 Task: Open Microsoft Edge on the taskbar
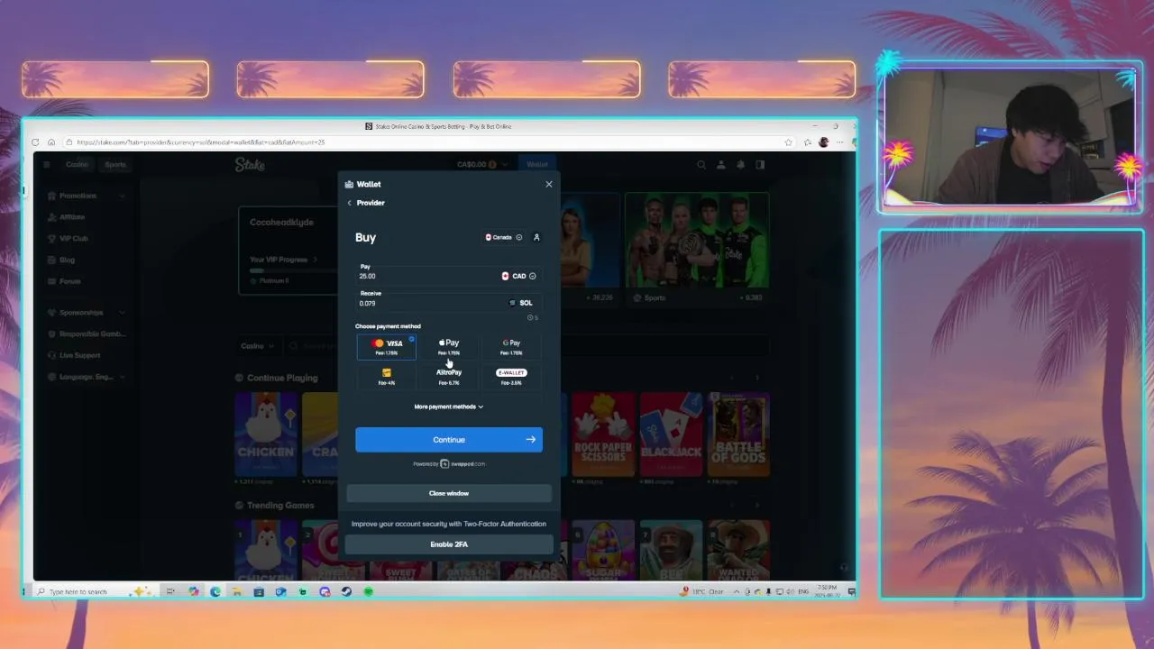tap(215, 591)
